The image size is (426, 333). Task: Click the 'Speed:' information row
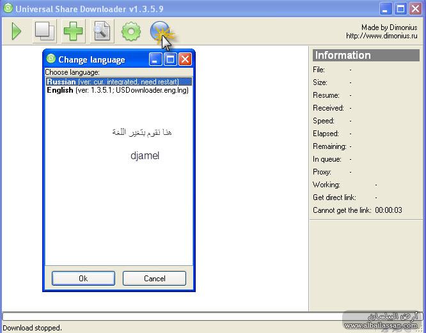point(332,121)
